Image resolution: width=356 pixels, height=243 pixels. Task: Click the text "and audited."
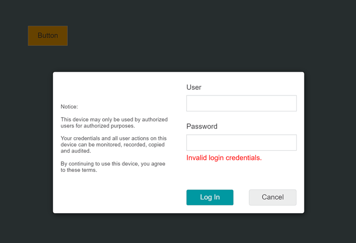(76, 151)
